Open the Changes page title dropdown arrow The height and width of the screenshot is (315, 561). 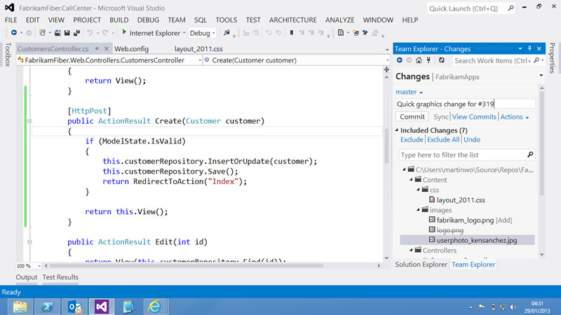coord(541,76)
